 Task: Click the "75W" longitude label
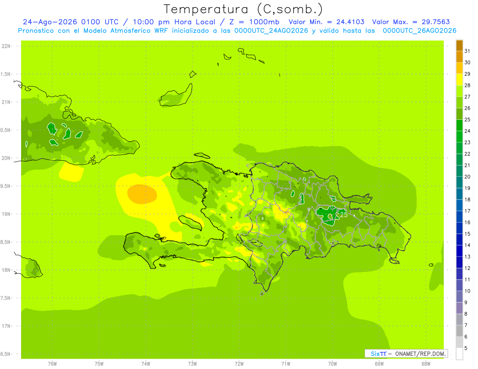[x=99, y=364]
